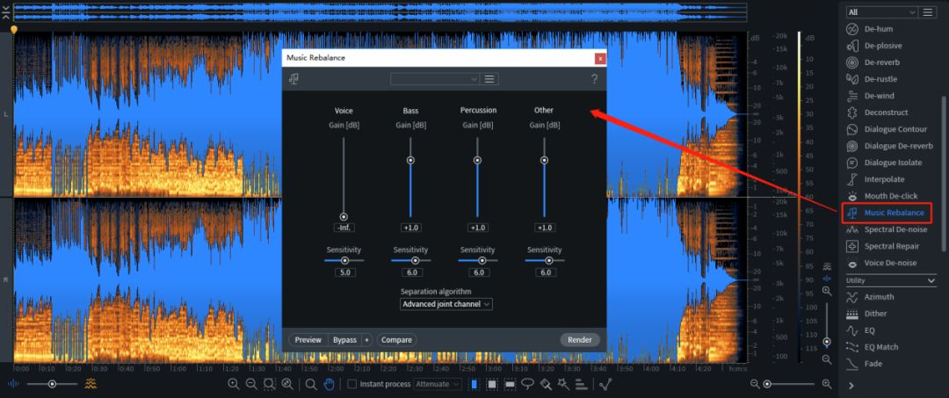
Task: Pick the hand grab tool
Action: pyautogui.click(x=330, y=384)
